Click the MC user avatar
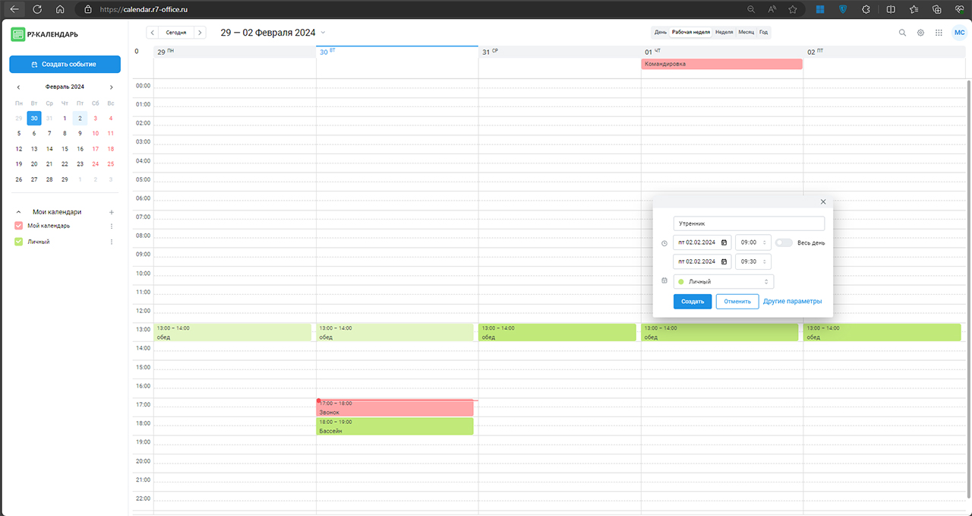 click(x=959, y=33)
